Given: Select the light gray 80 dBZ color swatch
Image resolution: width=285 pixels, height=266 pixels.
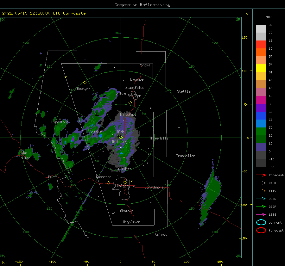Looking at the screenshot, I should 261,28.
